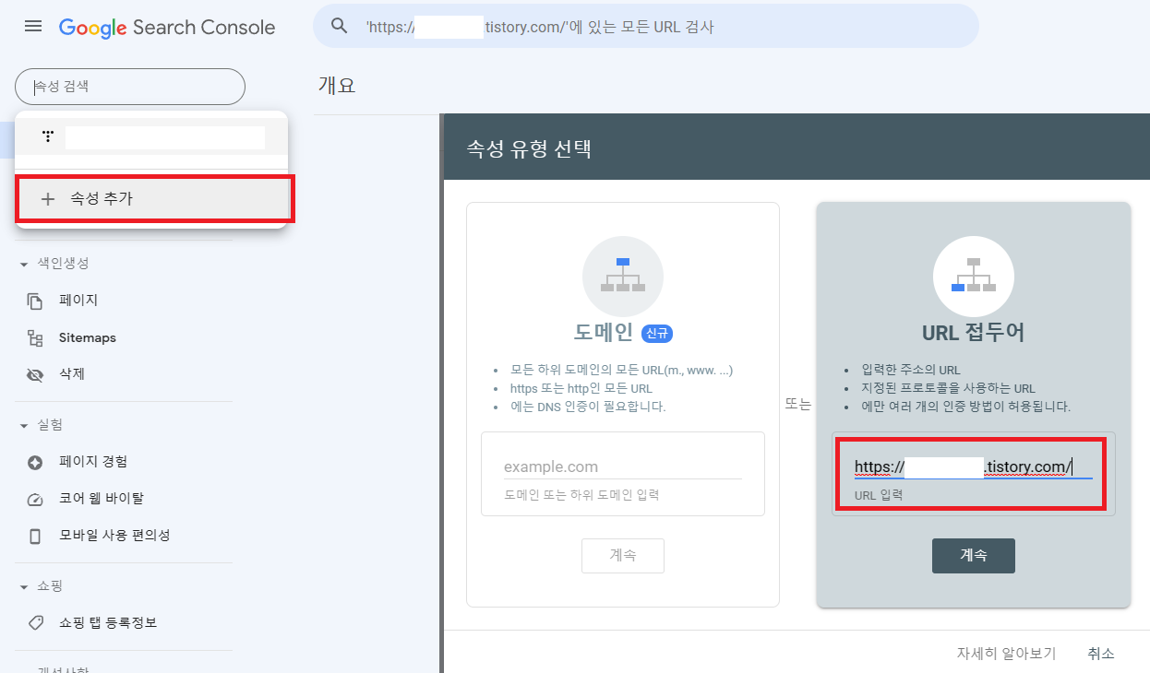This screenshot has width=1150, height=673.
Task: Open the Sitemaps report
Action: coord(88,337)
